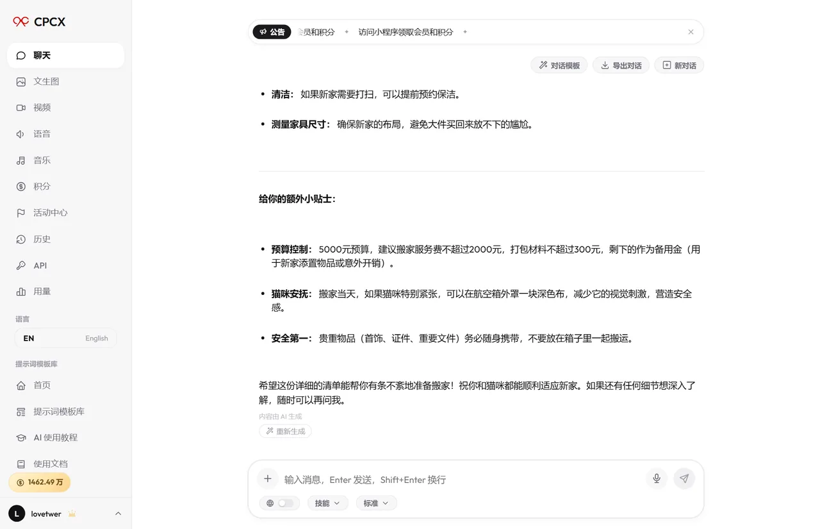
Task: Open the 提示词模板库 item below 首页
Action: point(65,412)
